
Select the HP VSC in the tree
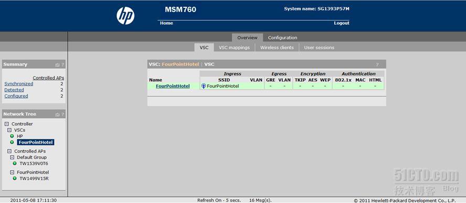pos(19,136)
